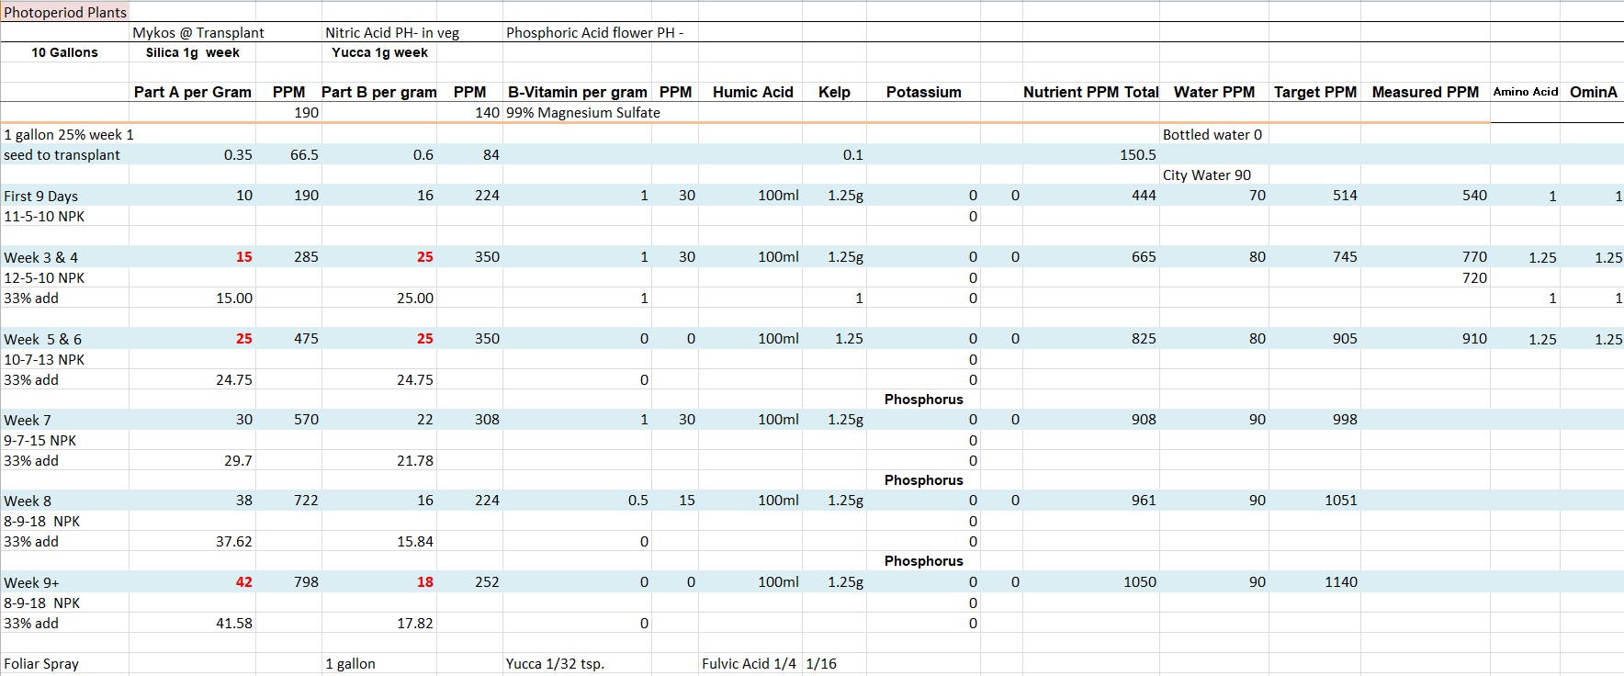Click the 'City Water 90' cell
1624x676 pixels.
click(1207, 175)
